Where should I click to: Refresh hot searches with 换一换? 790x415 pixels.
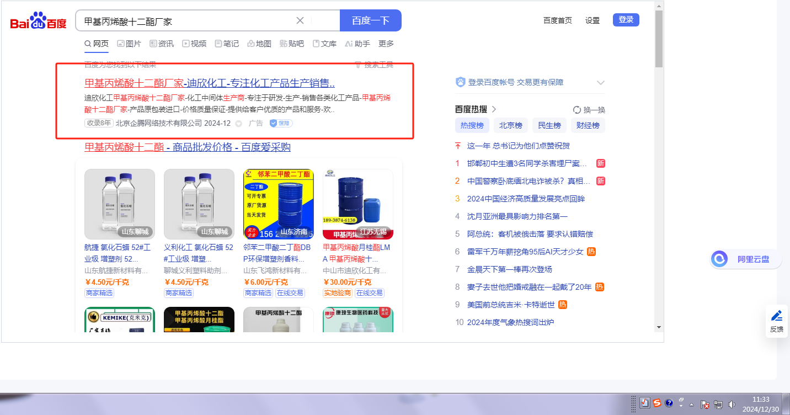coord(589,110)
